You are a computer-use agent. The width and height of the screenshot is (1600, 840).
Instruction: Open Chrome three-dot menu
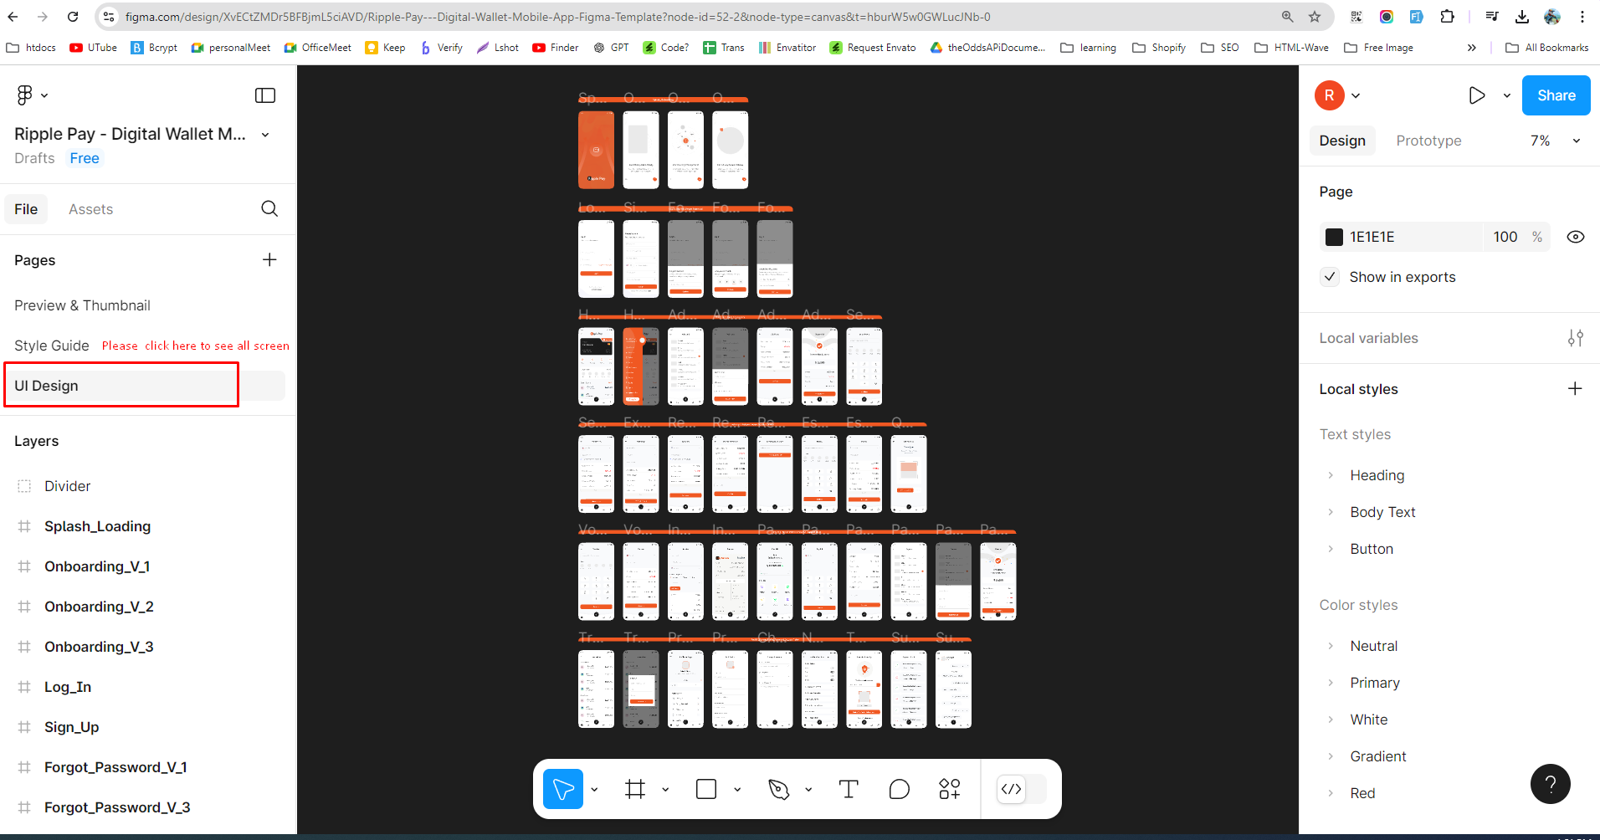point(1582,17)
